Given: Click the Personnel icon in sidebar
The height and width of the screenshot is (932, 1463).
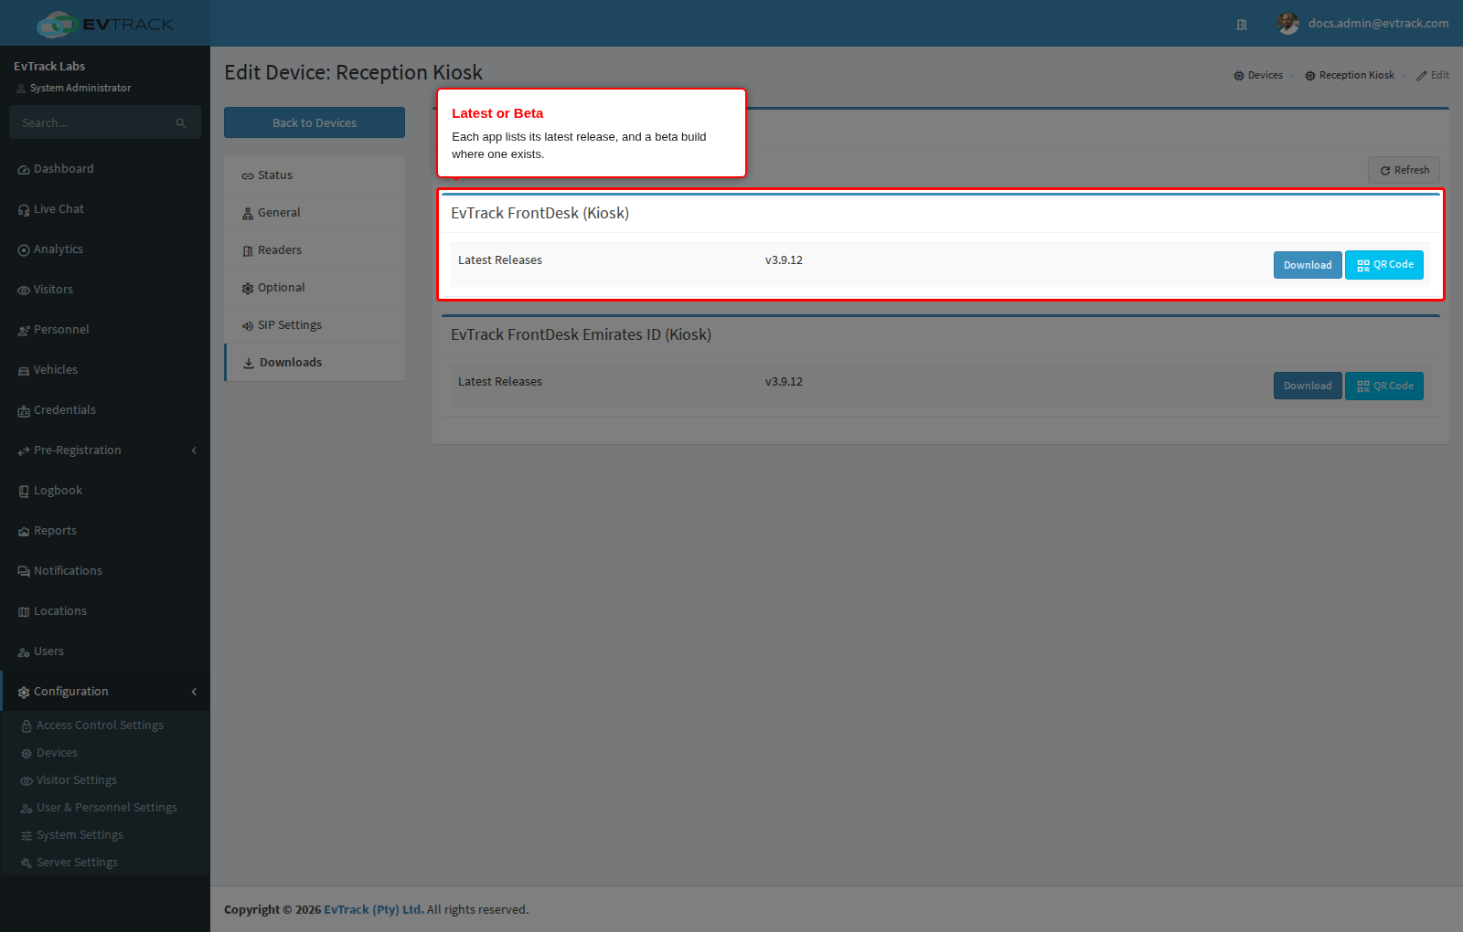Looking at the screenshot, I should click(x=24, y=331).
